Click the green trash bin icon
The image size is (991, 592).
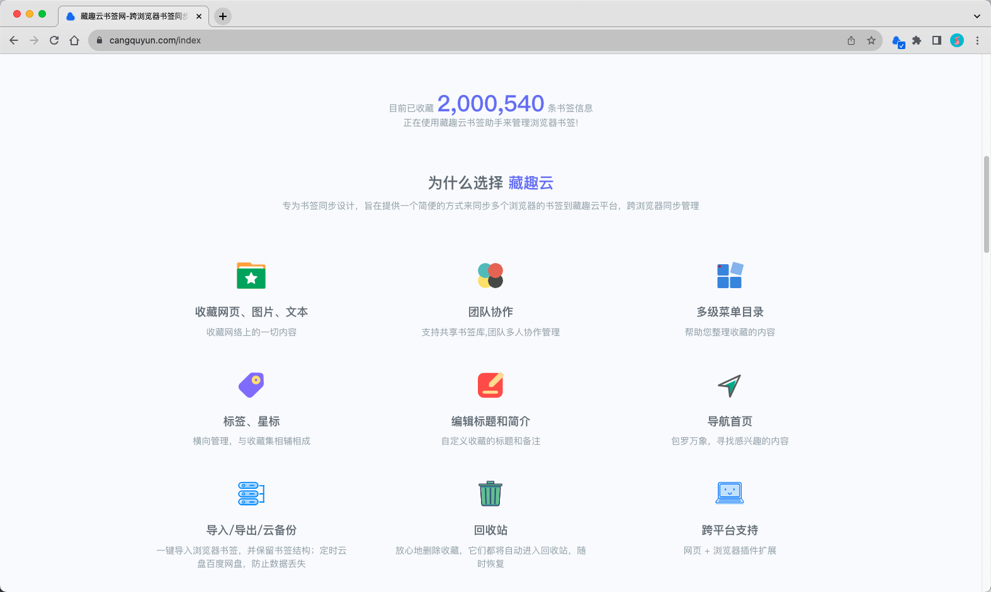click(x=490, y=494)
